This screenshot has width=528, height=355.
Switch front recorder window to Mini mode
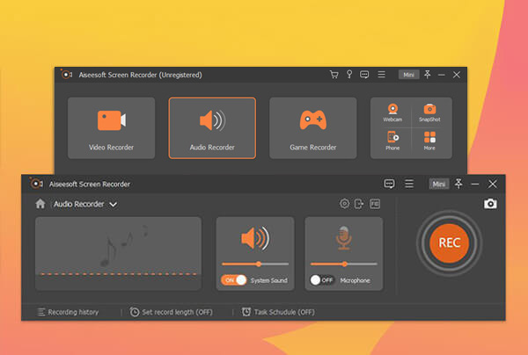click(x=439, y=184)
